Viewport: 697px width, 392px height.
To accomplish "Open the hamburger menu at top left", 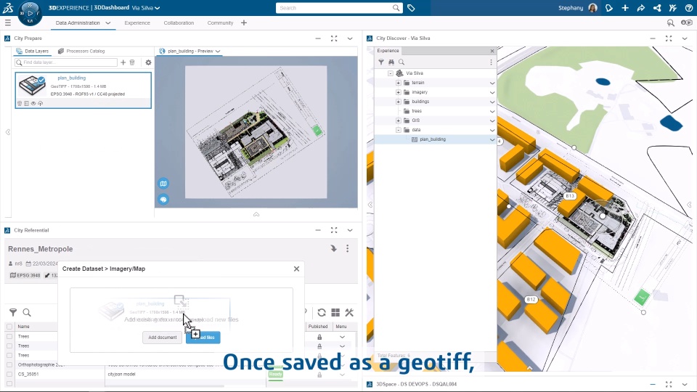I will click(7, 23).
